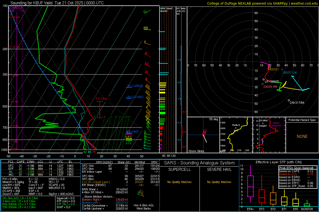Click the 'Storm Slinky' caption

[196, 151]
